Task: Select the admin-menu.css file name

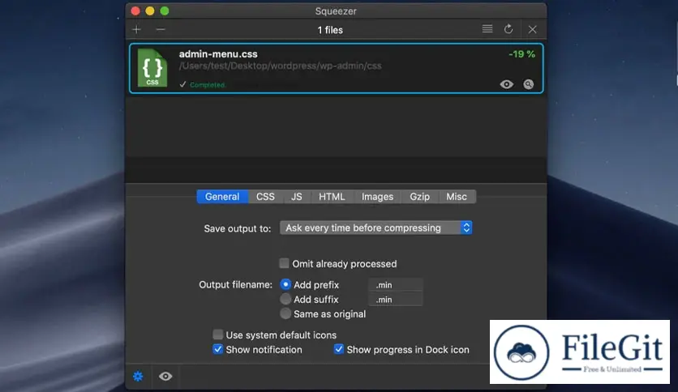Action: (218, 54)
